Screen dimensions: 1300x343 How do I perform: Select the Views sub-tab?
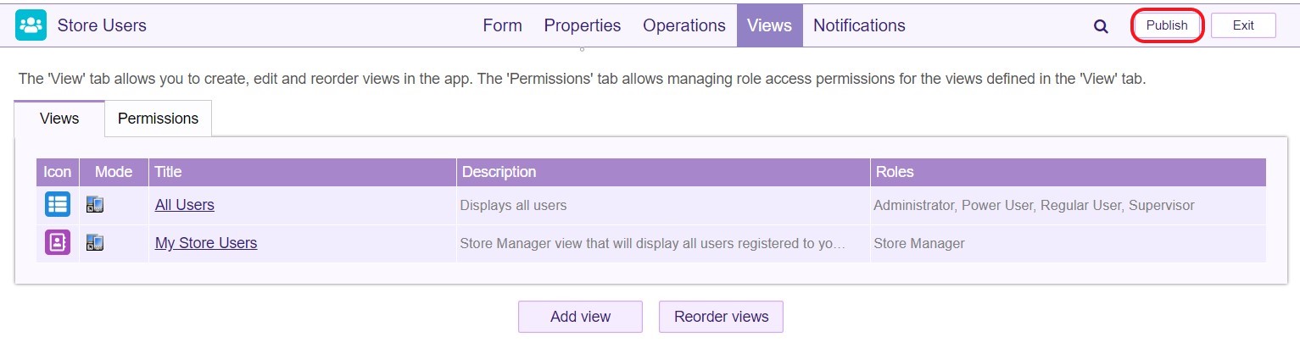pyautogui.click(x=59, y=119)
